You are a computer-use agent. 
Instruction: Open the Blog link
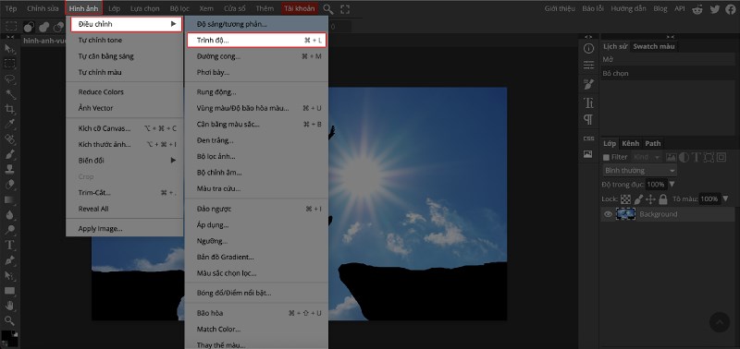click(660, 9)
